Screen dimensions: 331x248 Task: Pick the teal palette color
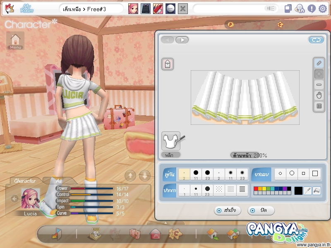coord(272,189)
